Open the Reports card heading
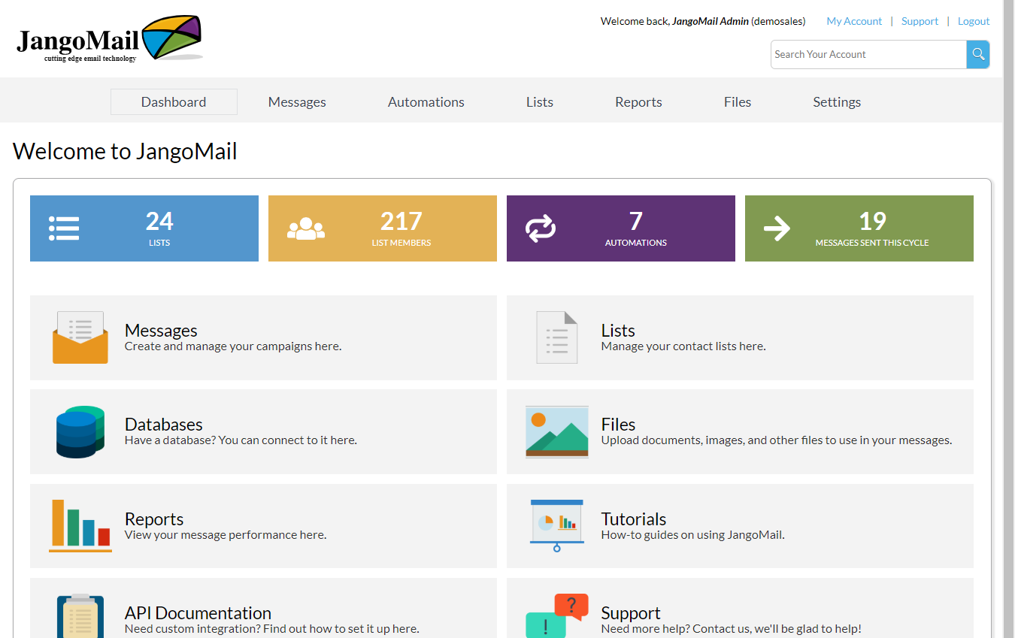The image size is (1015, 638). [154, 519]
